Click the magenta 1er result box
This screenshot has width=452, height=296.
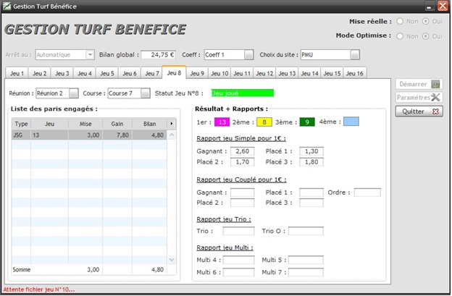click(222, 122)
